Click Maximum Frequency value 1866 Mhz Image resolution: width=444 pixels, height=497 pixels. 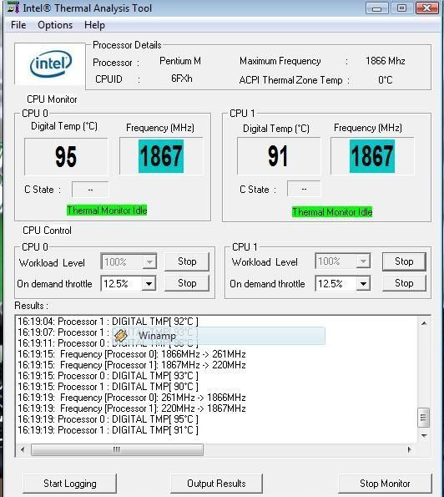click(x=386, y=60)
